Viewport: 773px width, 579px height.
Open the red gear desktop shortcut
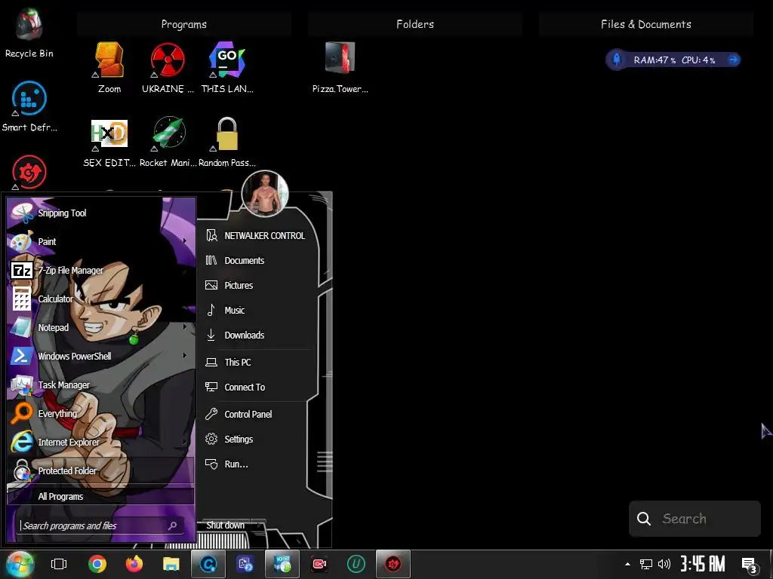coord(29,173)
